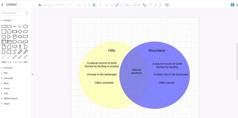Collapse the shapes sidebar panel
Screen dimensions: 238x118
[32, 74]
